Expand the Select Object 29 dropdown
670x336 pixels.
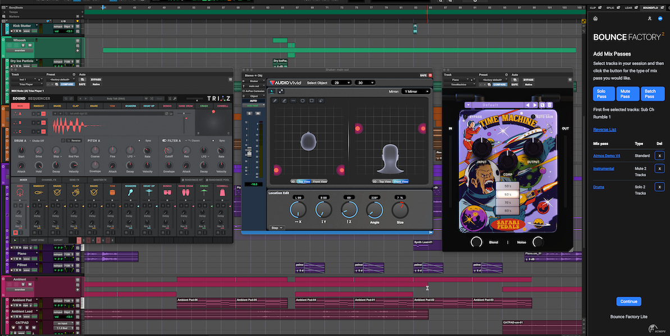tap(341, 83)
